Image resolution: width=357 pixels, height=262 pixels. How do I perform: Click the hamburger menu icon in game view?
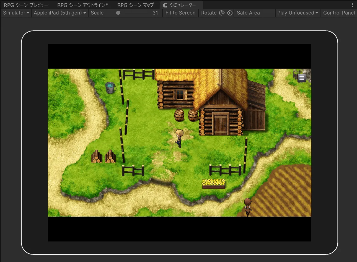(x=302, y=78)
